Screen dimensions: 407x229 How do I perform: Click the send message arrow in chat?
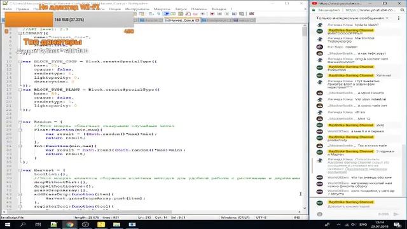pos(396,214)
